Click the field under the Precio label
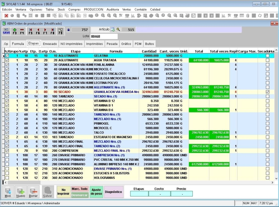279x207 pixels. [x=181, y=194]
